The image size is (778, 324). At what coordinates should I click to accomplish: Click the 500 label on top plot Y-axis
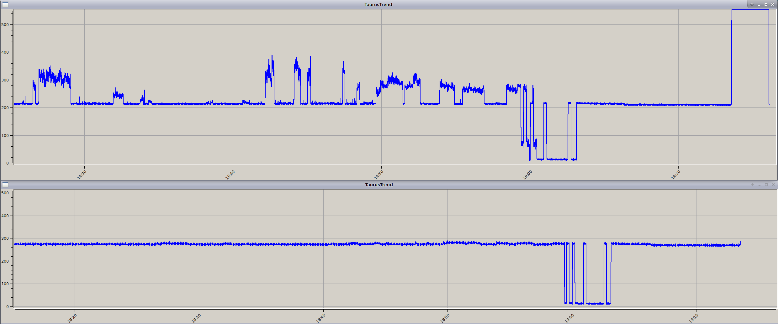click(x=5, y=25)
